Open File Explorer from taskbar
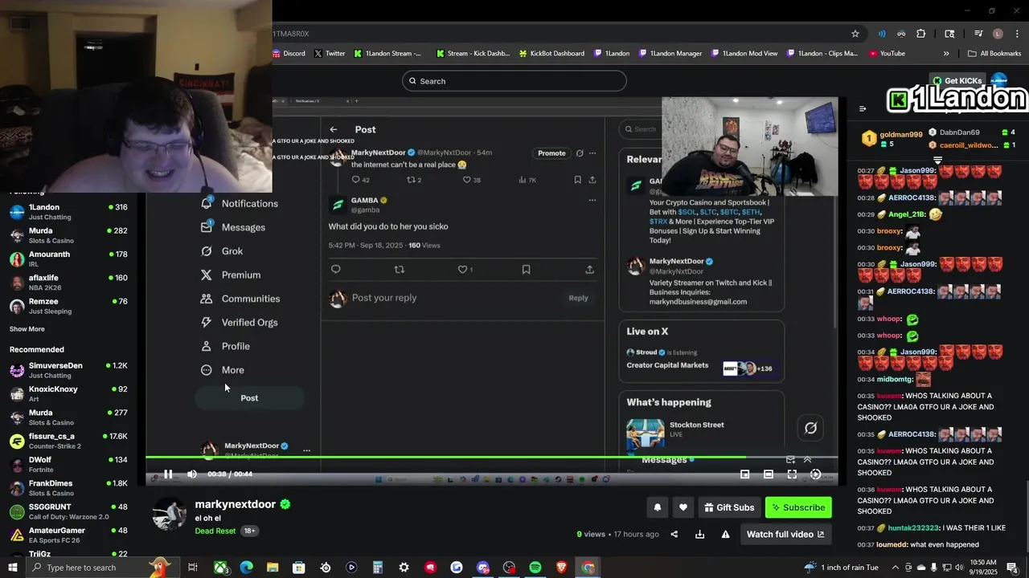 pyautogui.click(x=273, y=568)
